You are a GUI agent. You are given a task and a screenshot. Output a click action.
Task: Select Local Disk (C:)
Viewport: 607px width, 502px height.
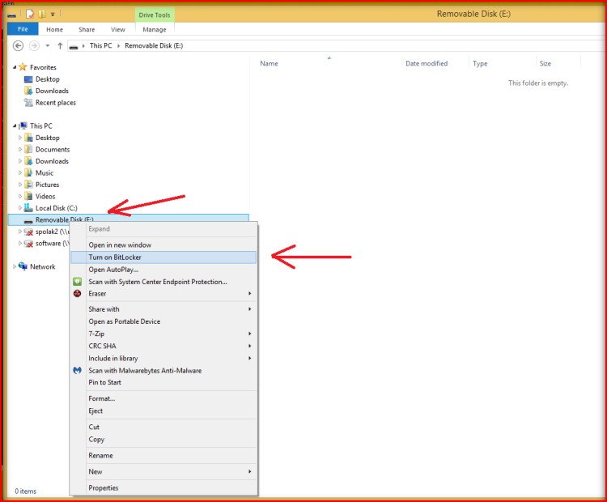click(56, 208)
